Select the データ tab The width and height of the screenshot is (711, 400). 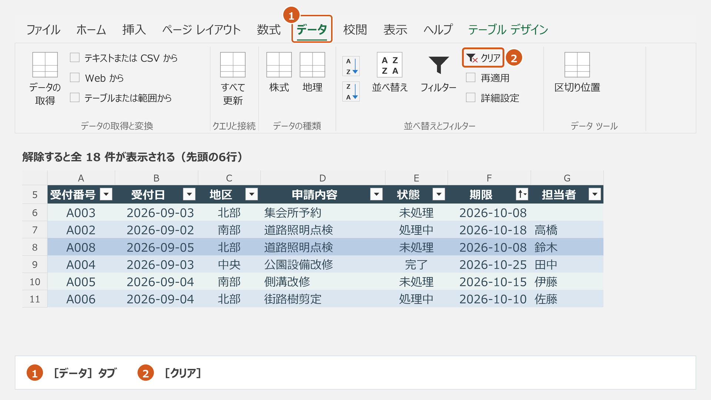312,29
